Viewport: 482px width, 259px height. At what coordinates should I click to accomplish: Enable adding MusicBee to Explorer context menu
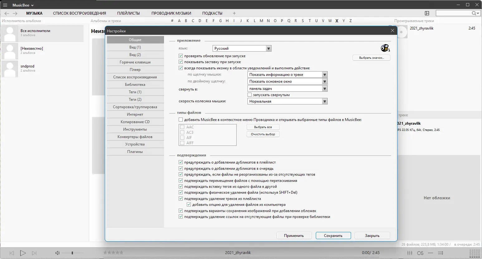coord(181,120)
